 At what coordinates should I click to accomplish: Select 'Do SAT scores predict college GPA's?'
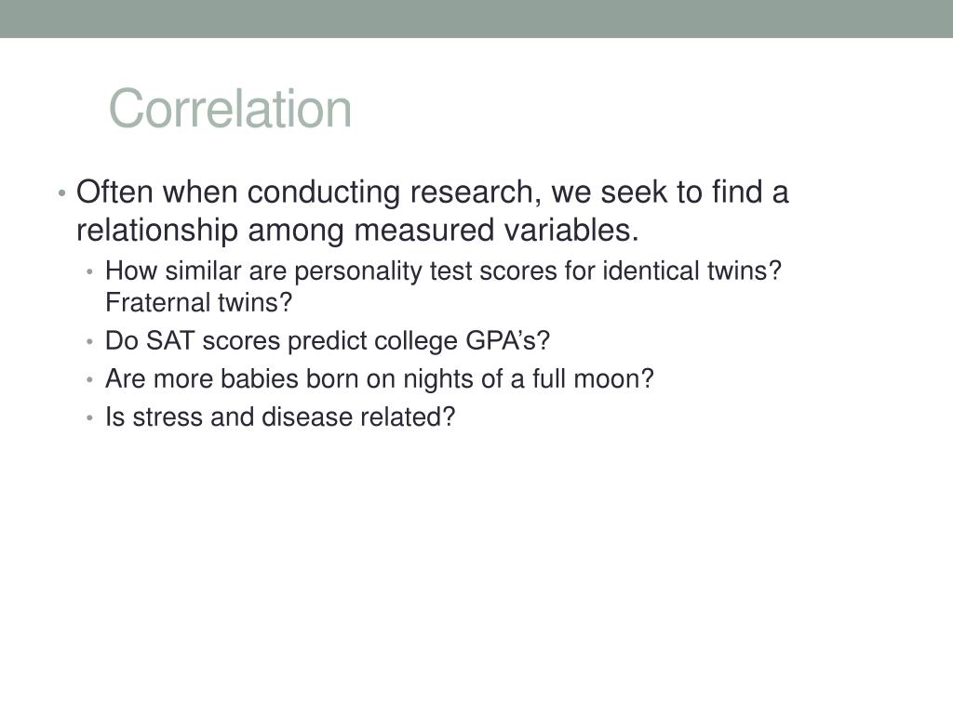[327, 341]
